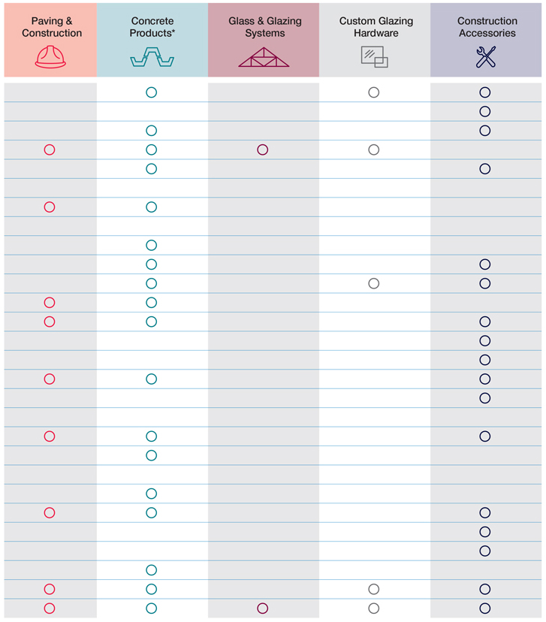Screen dimensions: 546x622
Task: Choose the Custom Glazing Hardware heading text
Action: tap(376, 27)
